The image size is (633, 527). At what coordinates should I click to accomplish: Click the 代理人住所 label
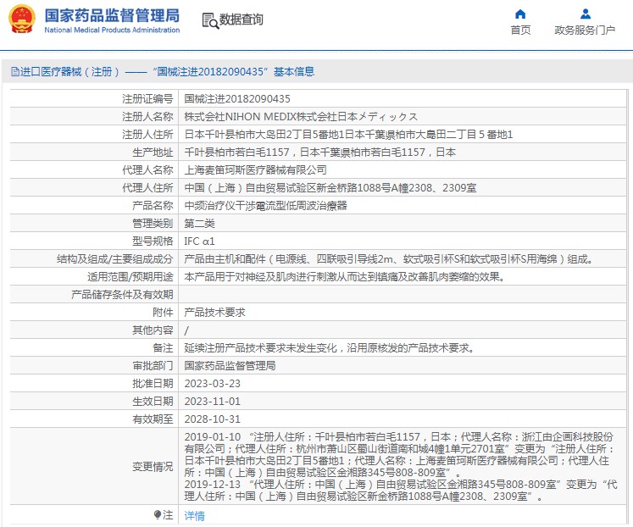click(147, 187)
